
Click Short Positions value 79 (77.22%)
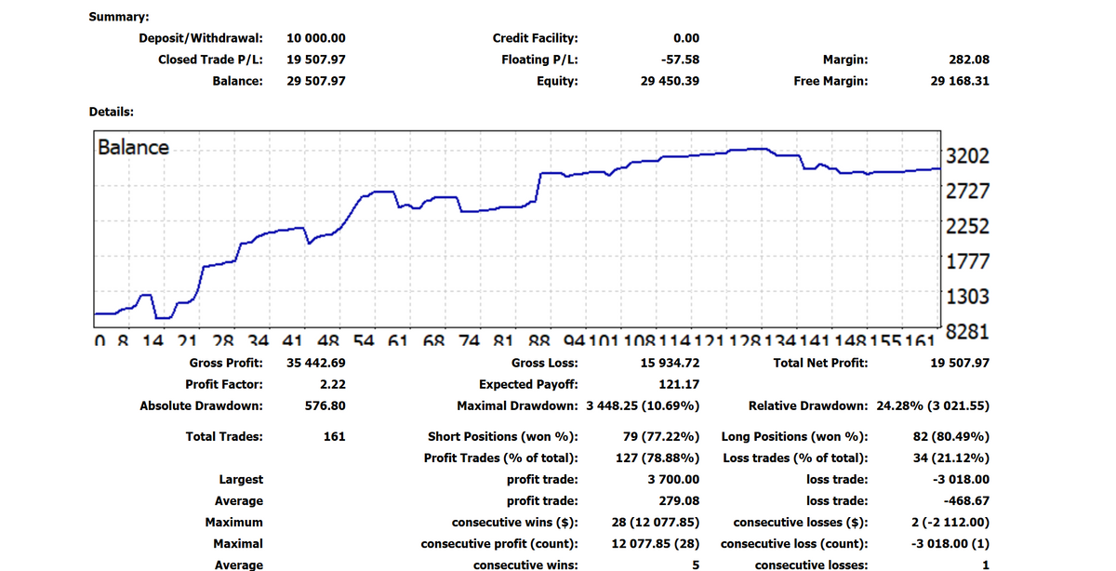(661, 436)
